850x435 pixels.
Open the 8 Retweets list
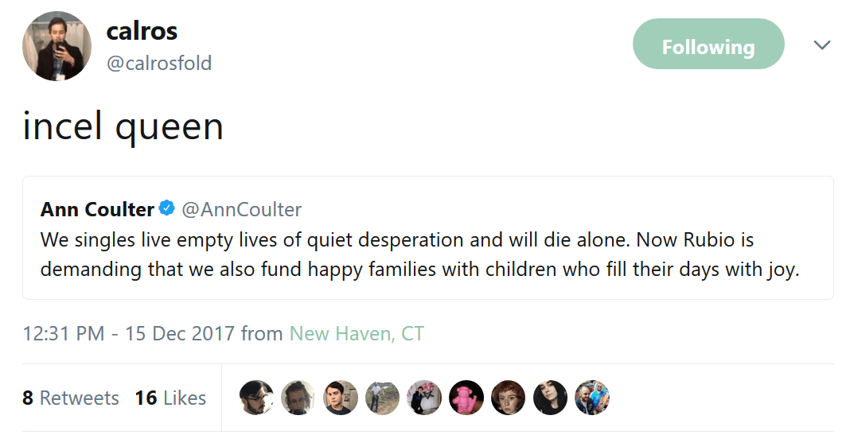71,398
